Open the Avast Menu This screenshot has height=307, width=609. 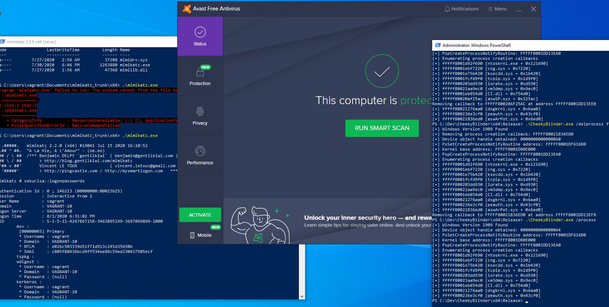(497, 9)
